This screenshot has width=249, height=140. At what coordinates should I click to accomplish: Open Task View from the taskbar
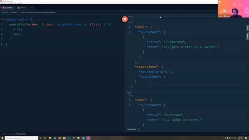(45, 138)
